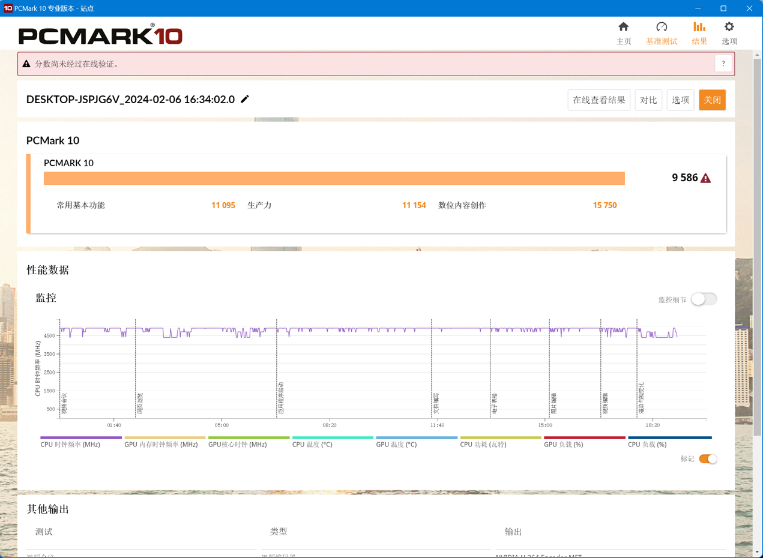This screenshot has height=558, width=763.
Task: Click the CPU clock frequency chart line
Action: click(369, 332)
